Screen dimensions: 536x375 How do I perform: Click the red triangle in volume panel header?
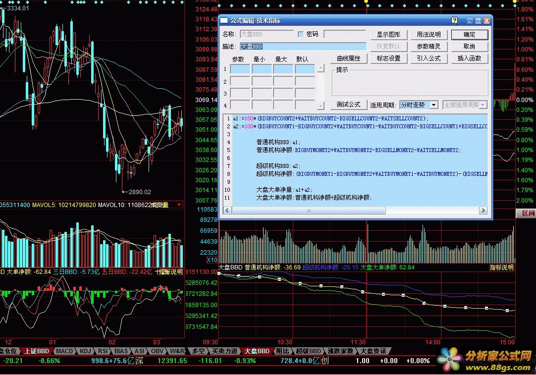click(179, 205)
